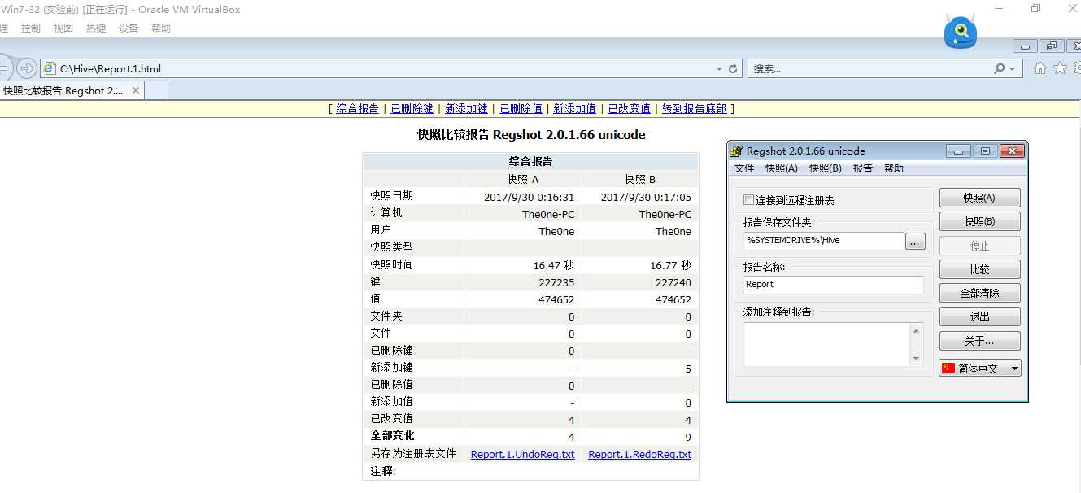This screenshot has width=1081, height=493.
Task: Open the Regshot 快照(B) menu
Action: tap(826, 168)
